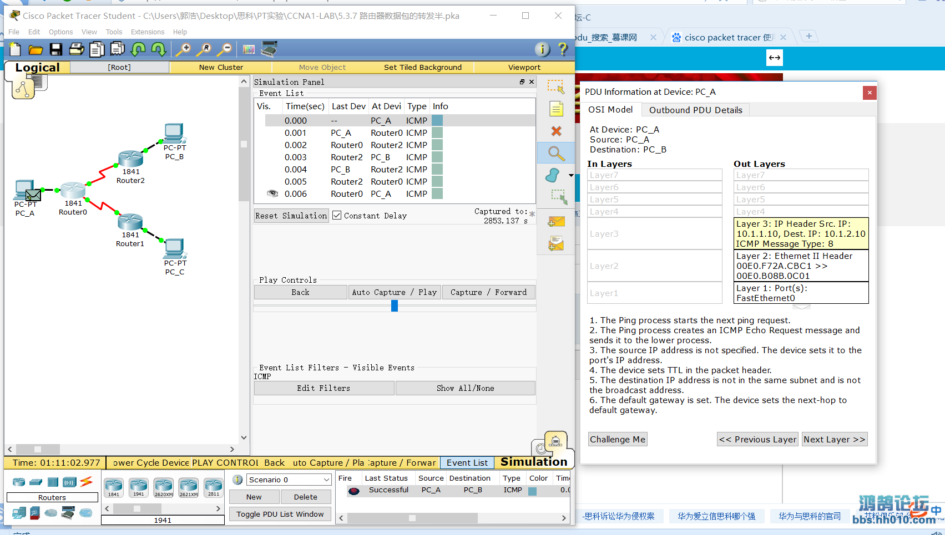This screenshot has width=945, height=535.
Task: Click Edit Filters button
Action: (x=324, y=388)
